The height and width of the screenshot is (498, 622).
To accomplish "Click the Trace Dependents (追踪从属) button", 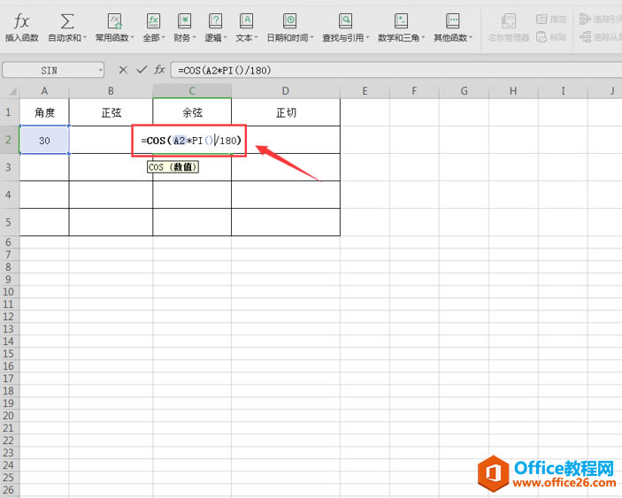I will 600,37.
